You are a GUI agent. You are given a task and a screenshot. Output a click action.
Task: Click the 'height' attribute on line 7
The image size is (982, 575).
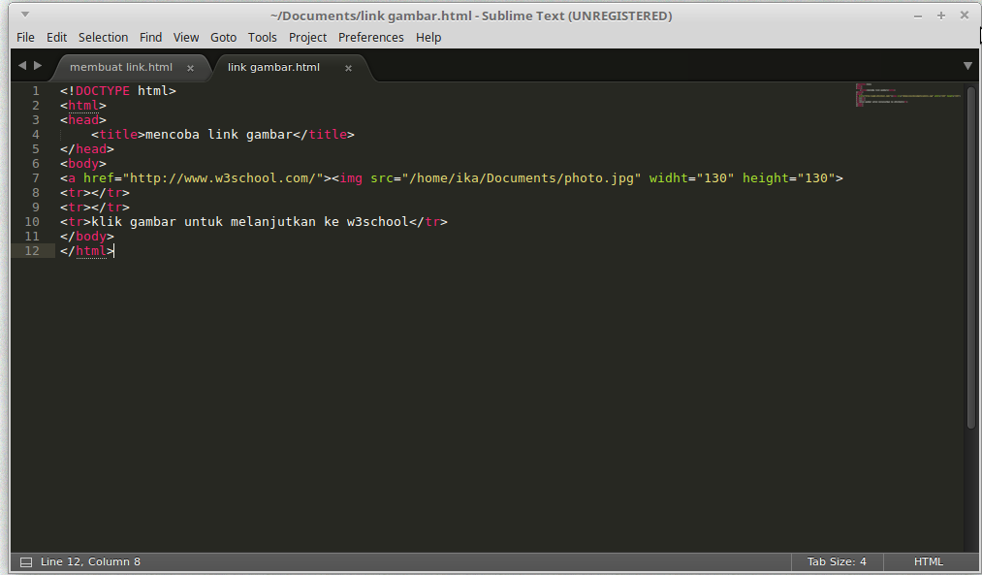click(765, 177)
